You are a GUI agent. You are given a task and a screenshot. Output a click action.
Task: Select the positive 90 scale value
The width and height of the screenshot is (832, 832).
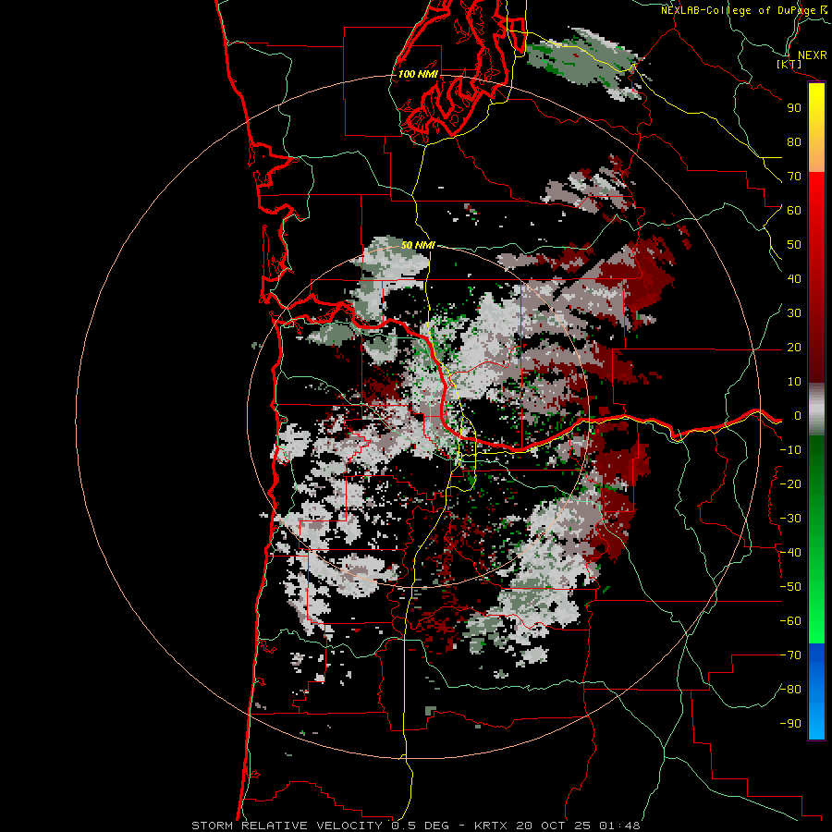click(x=794, y=108)
